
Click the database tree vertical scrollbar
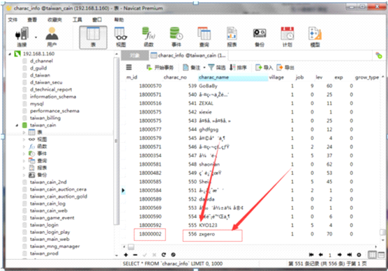pos(117,141)
